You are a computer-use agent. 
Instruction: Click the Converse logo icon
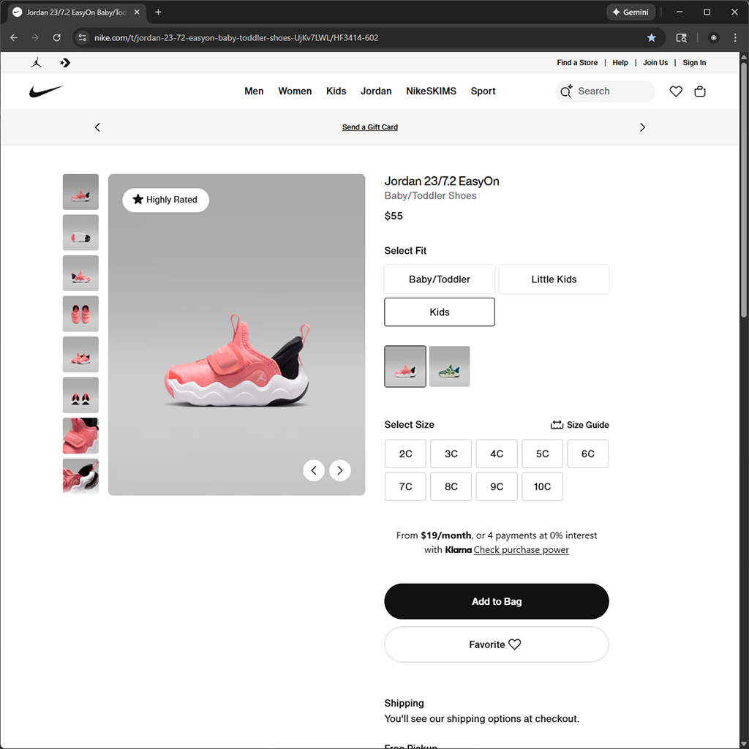(65, 63)
